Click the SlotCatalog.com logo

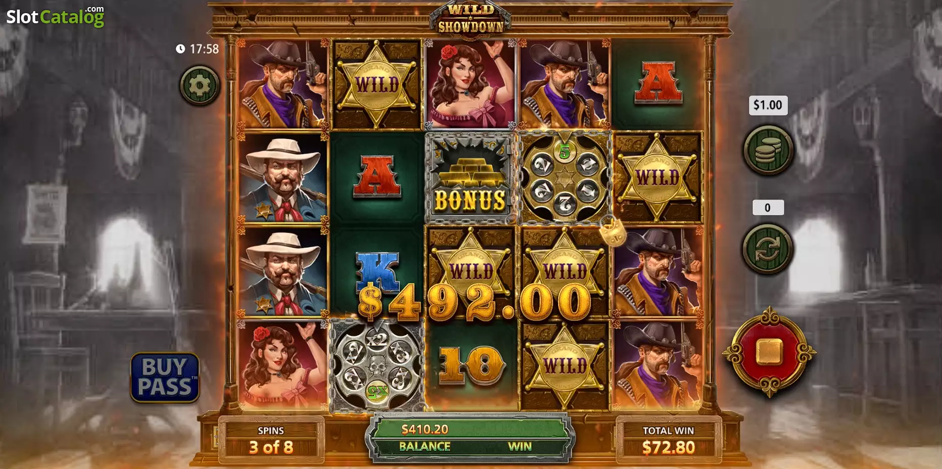[56, 16]
